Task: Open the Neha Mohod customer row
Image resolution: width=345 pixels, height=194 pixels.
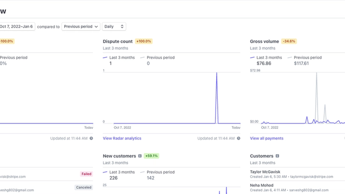Action: (298, 188)
